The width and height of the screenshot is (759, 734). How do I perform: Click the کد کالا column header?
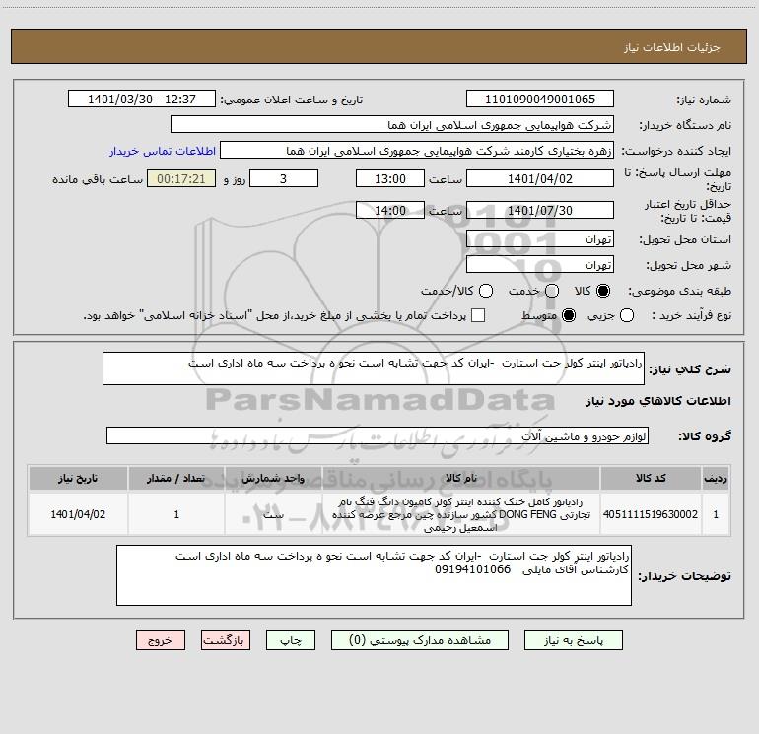pos(651,478)
